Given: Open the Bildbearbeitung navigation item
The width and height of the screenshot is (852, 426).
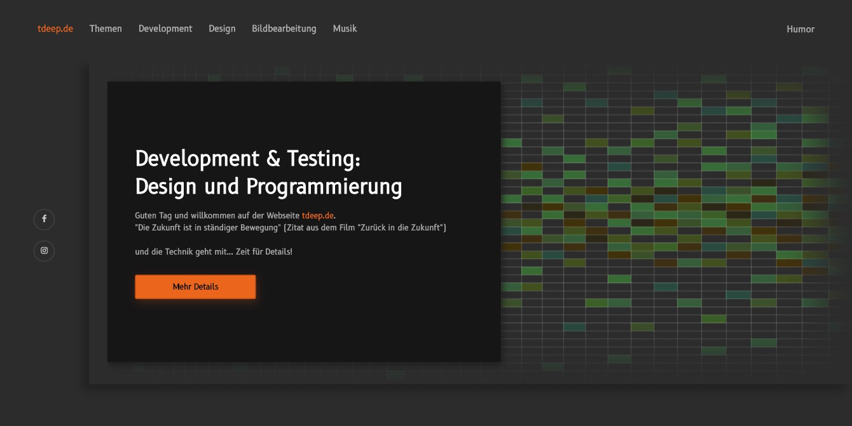Looking at the screenshot, I should pyautogui.click(x=284, y=29).
